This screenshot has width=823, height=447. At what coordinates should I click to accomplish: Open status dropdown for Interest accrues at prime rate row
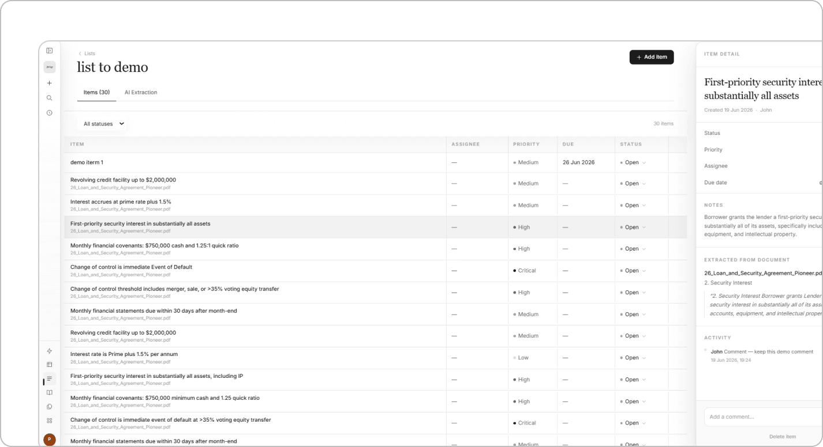coord(633,205)
